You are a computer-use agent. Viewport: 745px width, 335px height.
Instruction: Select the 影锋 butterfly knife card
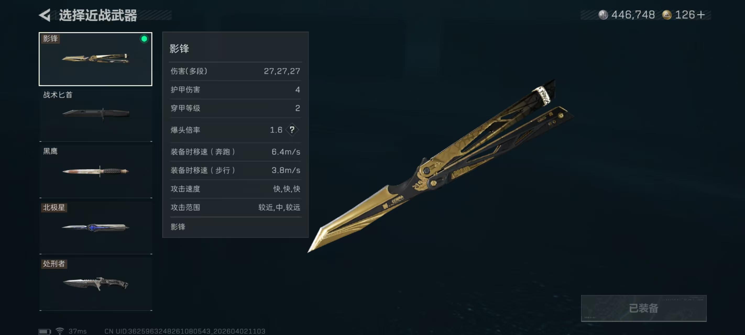(95, 59)
